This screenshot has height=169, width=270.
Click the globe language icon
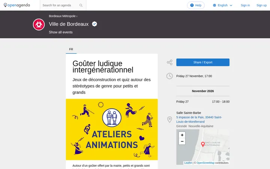(214, 5)
